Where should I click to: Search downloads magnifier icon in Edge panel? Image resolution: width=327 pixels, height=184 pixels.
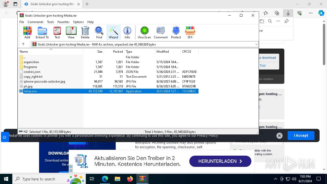(x=270, y=21)
